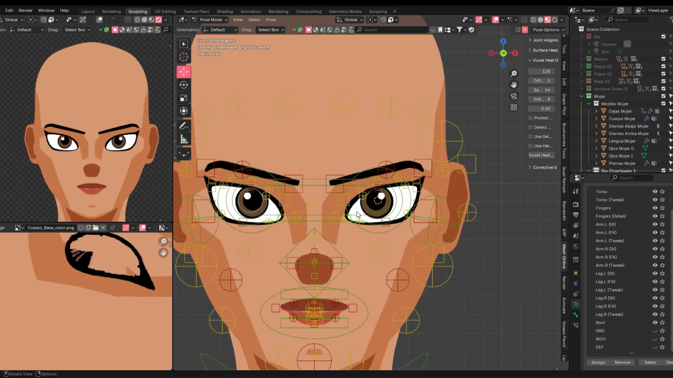This screenshot has height=378, width=673.
Task: Expand the Cejas Mujer tree item
Action: [597, 111]
